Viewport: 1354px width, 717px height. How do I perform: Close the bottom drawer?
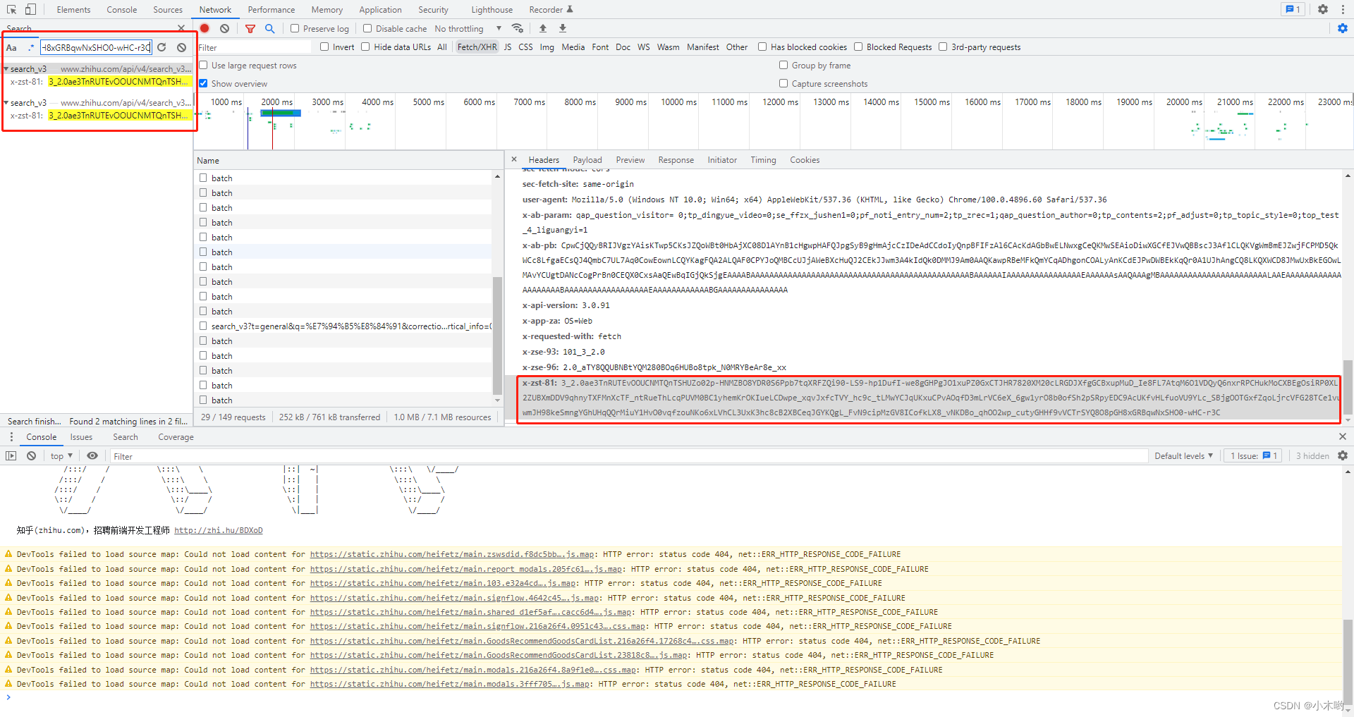(x=1343, y=436)
